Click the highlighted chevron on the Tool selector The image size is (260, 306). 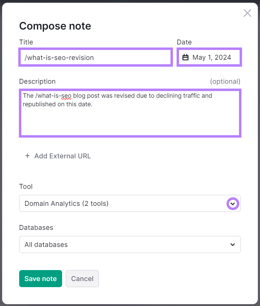[233, 203]
